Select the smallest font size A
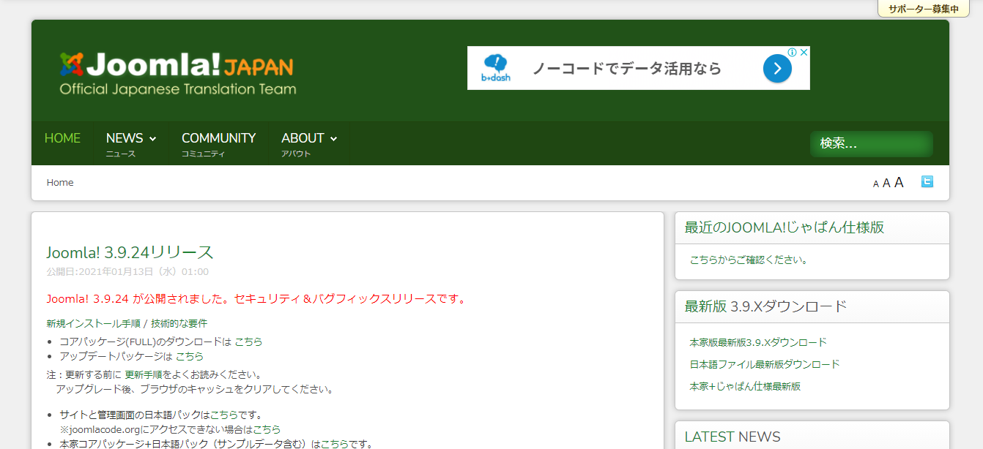The height and width of the screenshot is (449, 983). pos(875,184)
